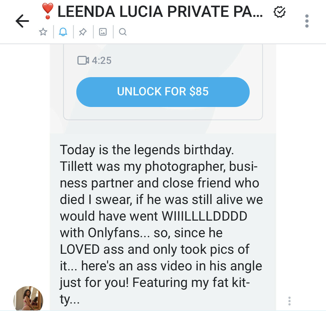
Task: Toggle the notification bell for this chat
Action: coord(63,32)
